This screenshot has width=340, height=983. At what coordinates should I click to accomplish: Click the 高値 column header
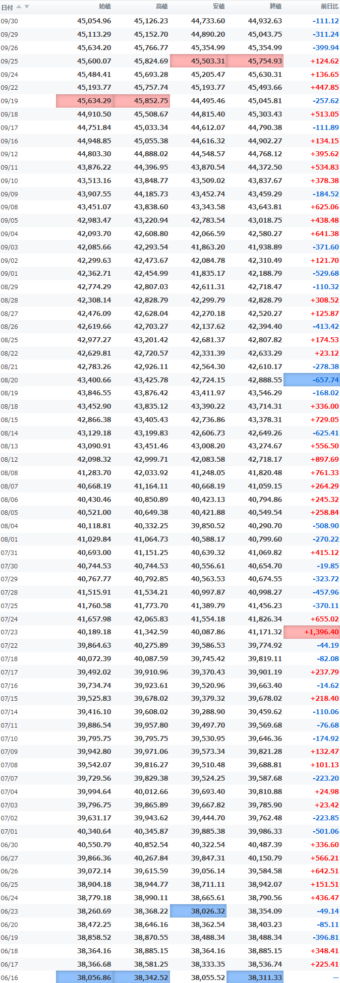(x=162, y=6)
